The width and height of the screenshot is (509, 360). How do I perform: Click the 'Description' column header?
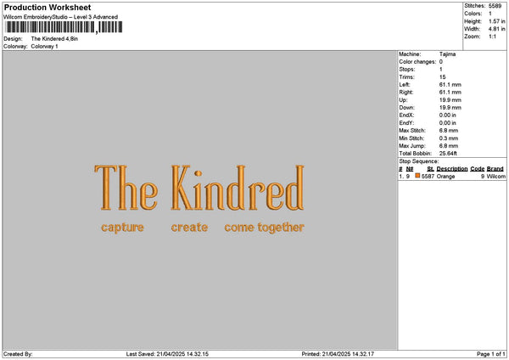pos(452,169)
